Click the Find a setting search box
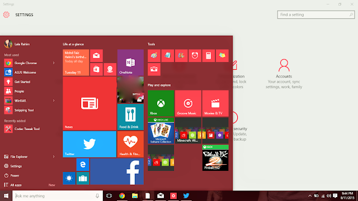 (x=316, y=15)
